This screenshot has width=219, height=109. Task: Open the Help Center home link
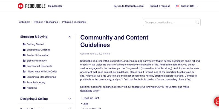coord(55,6)
